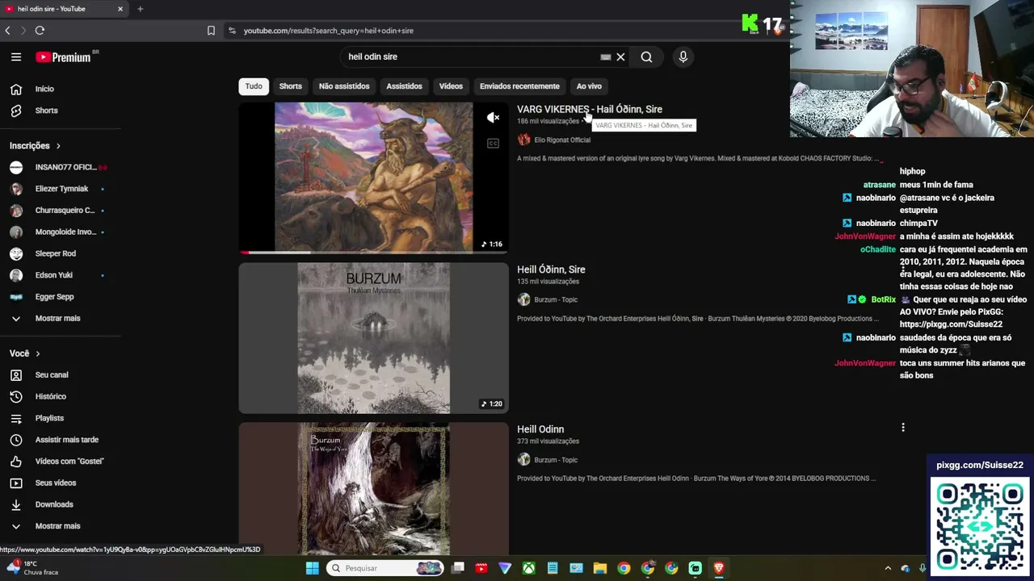Image resolution: width=1034 pixels, height=581 pixels.
Task: Select the Tudo filter chip
Action: pyautogui.click(x=254, y=86)
